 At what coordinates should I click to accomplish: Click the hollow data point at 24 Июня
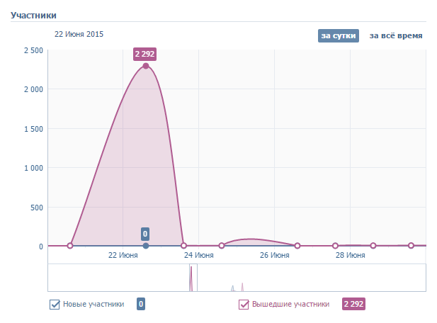pos(183,246)
